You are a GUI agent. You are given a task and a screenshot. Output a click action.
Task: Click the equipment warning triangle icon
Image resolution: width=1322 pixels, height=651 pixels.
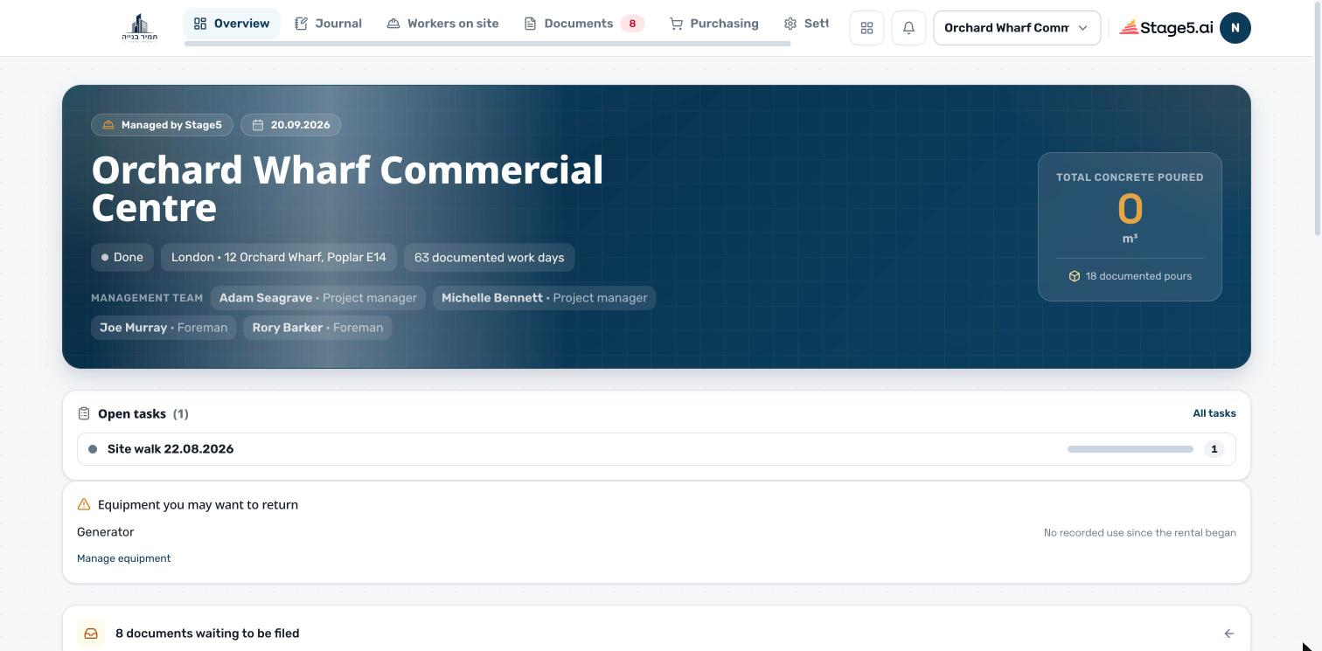click(84, 504)
